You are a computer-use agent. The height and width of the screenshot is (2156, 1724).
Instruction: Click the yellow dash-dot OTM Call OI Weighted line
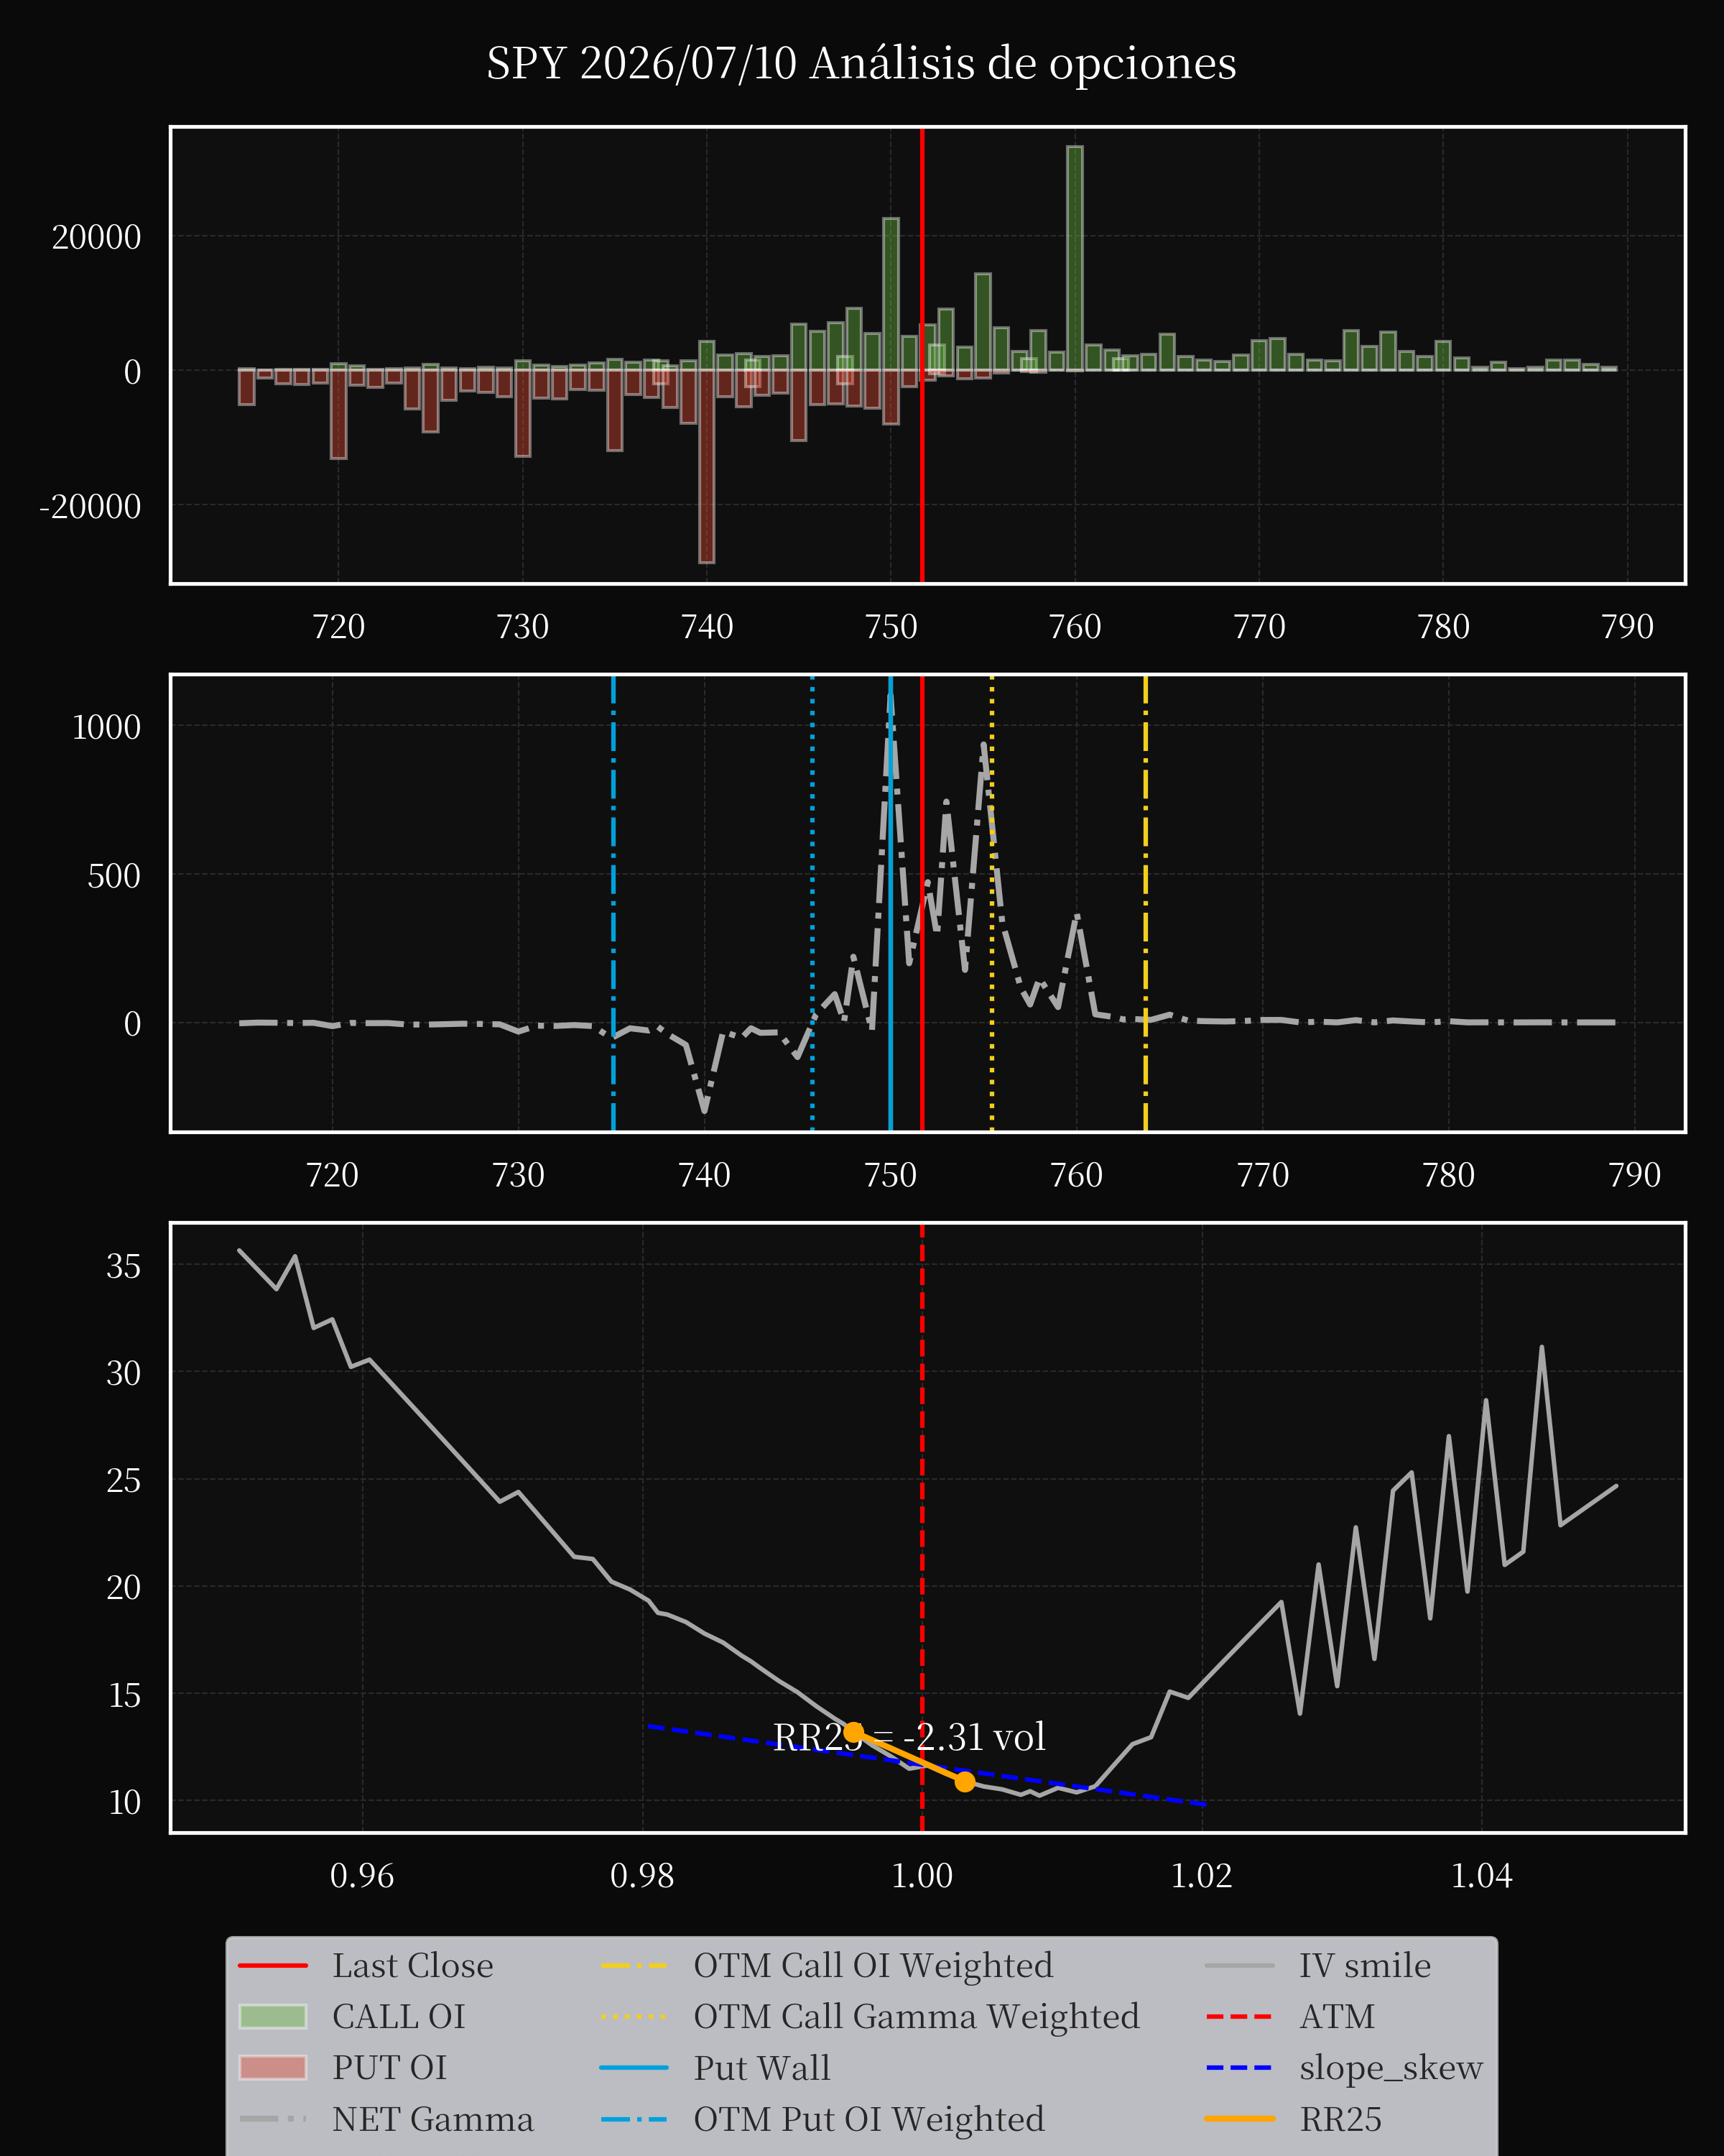coord(1145,903)
